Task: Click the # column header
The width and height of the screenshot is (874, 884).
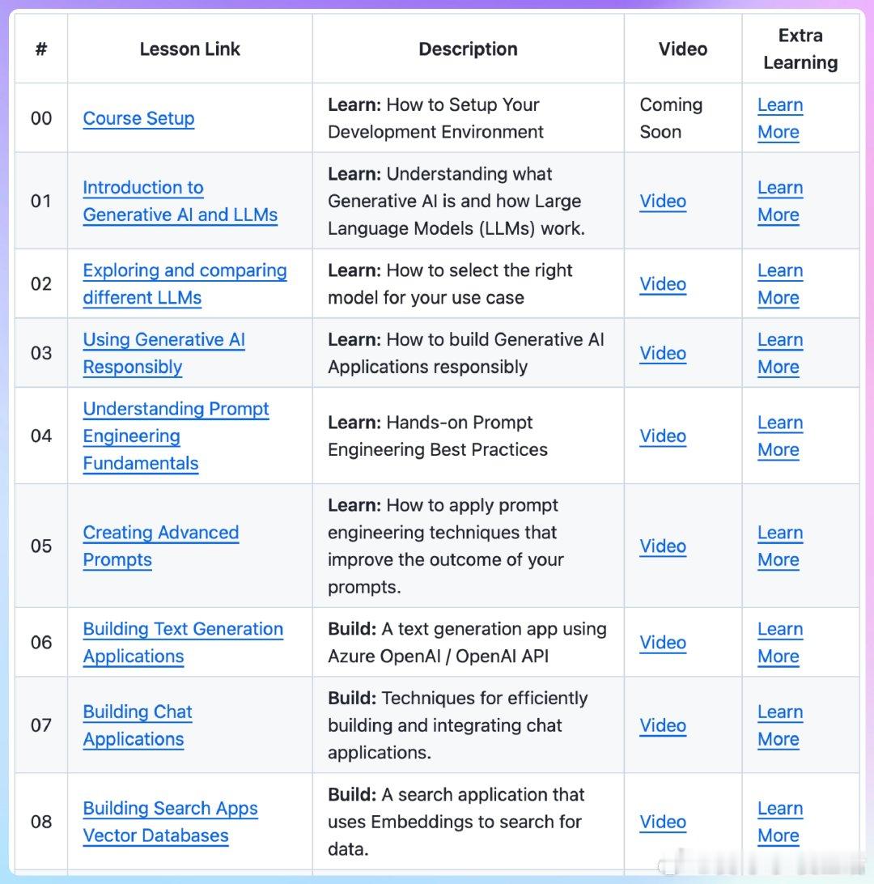Action: pos(41,49)
